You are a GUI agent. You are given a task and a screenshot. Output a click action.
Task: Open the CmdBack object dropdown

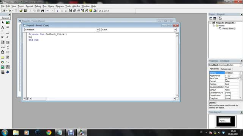(x=98, y=29)
